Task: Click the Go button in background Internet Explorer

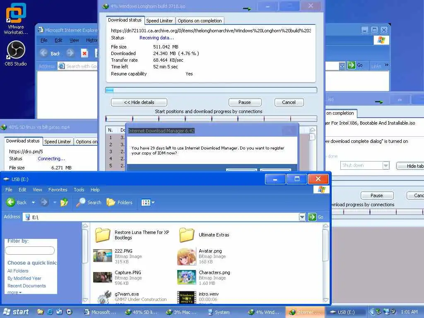Action: click(355, 65)
